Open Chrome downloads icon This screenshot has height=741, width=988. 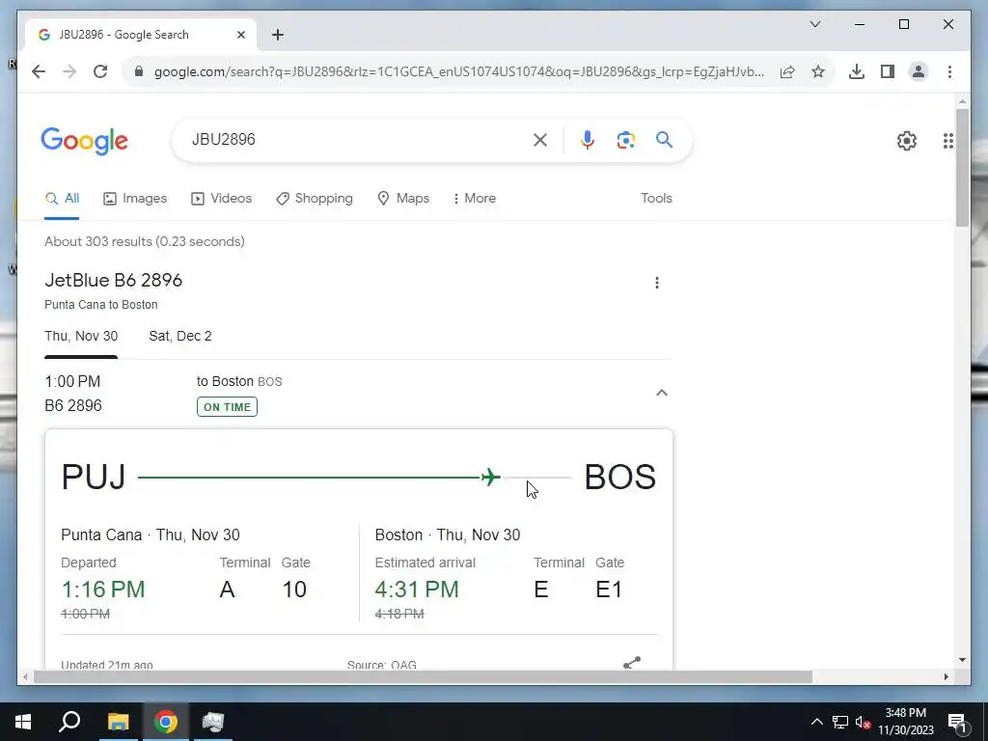[857, 71]
